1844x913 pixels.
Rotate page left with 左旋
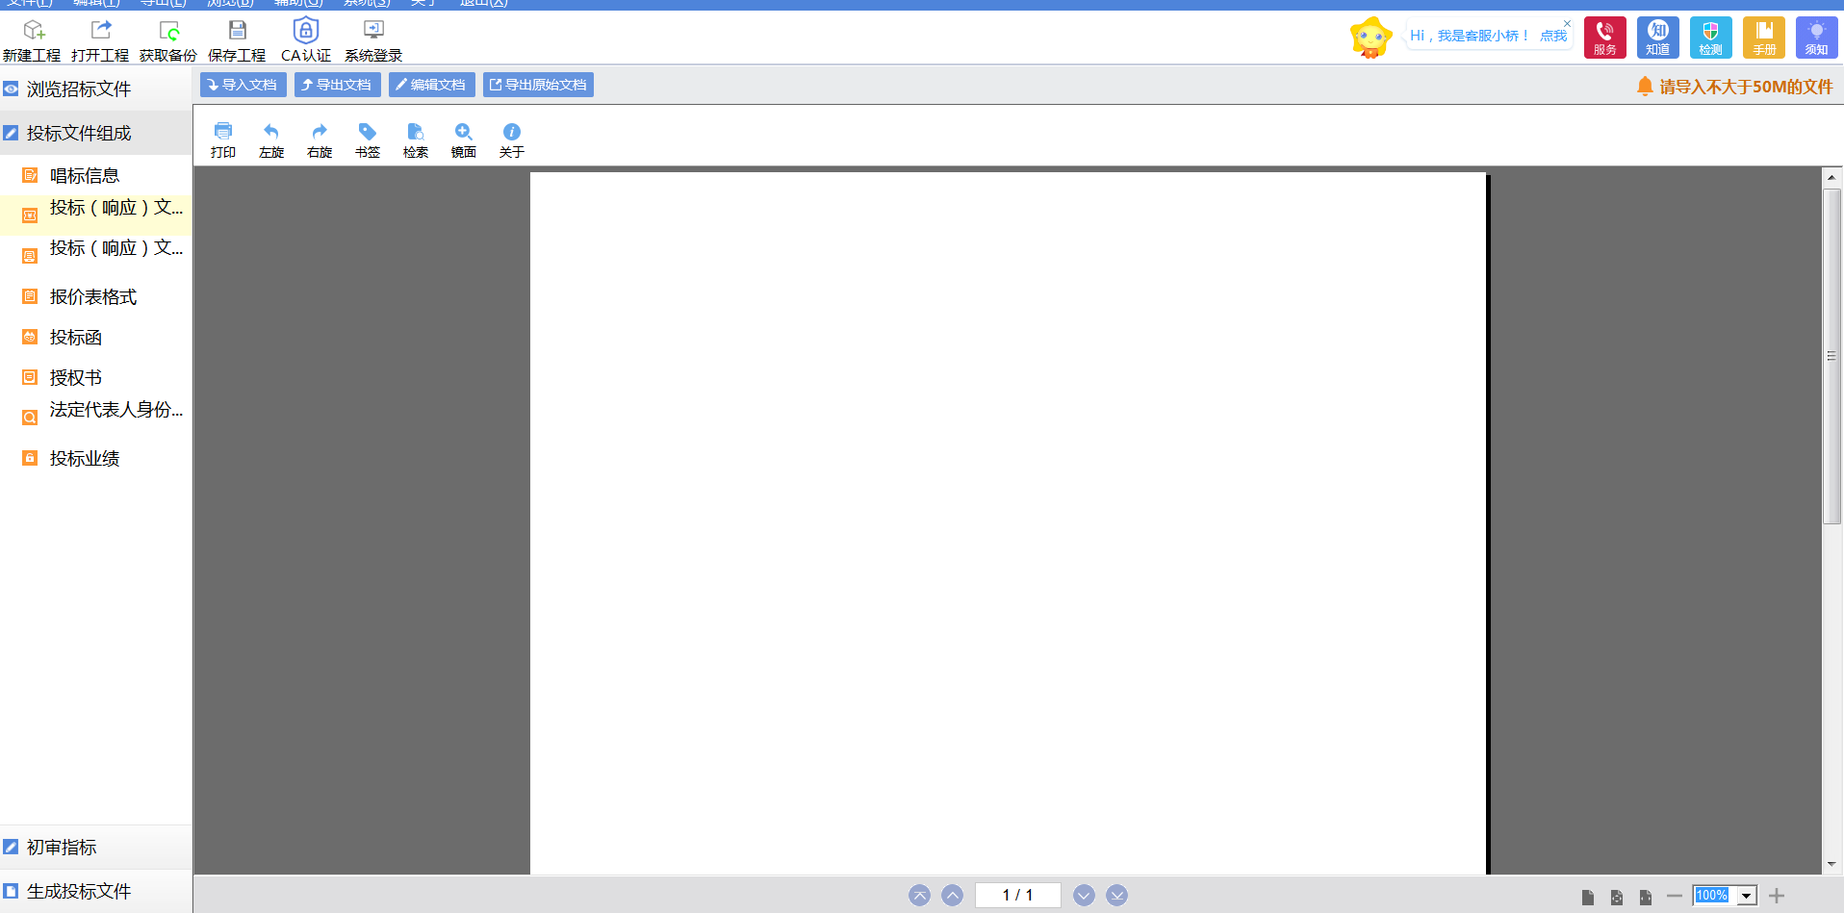[271, 140]
